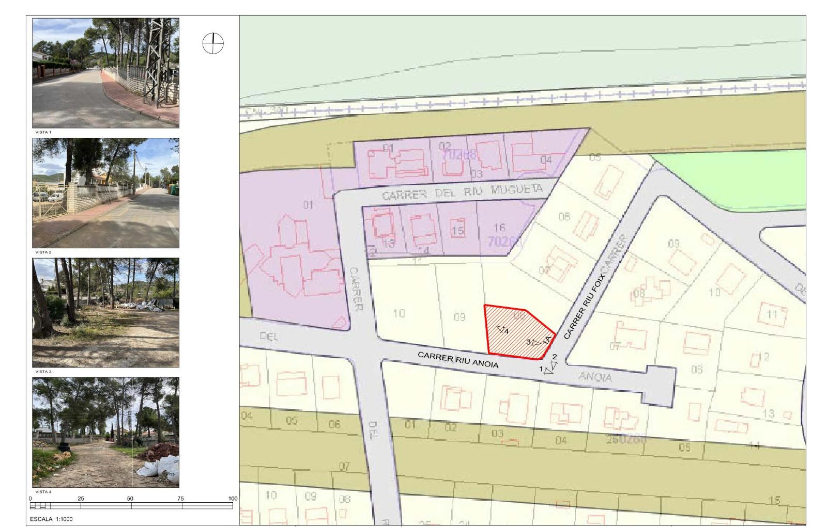Open the Vista 3 plot photo

click(105, 312)
